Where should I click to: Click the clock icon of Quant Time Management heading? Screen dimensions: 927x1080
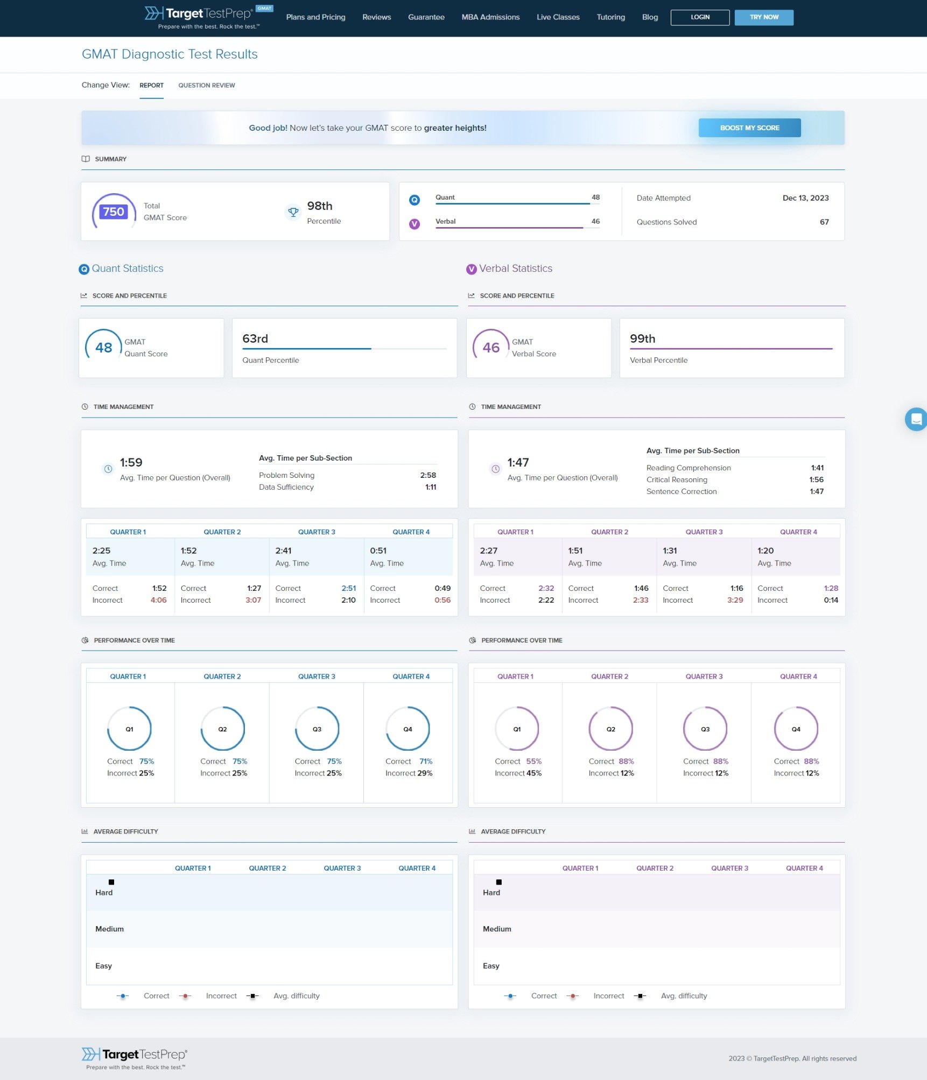[x=85, y=407]
